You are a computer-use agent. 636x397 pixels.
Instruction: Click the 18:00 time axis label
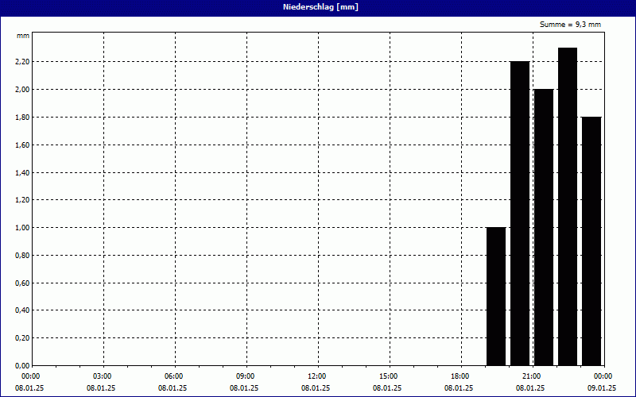coord(460,376)
